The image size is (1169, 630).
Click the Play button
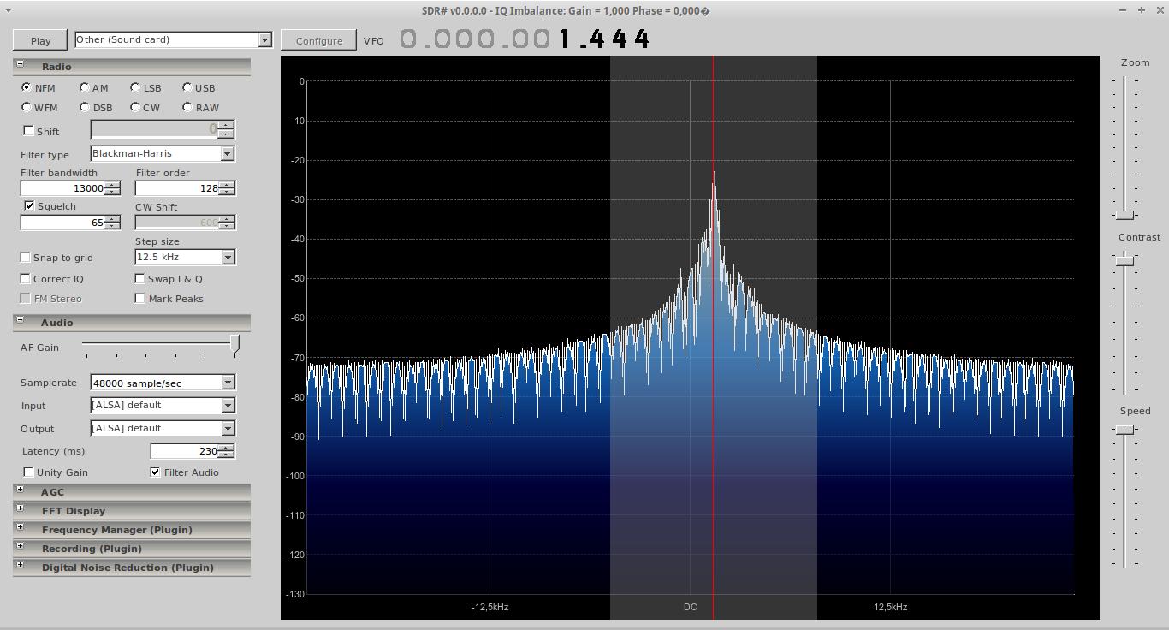click(x=40, y=40)
